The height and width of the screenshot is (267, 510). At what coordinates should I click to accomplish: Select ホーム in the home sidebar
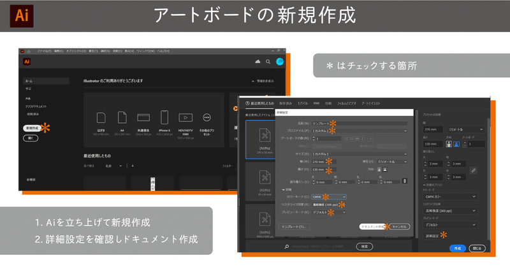coord(46,81)
